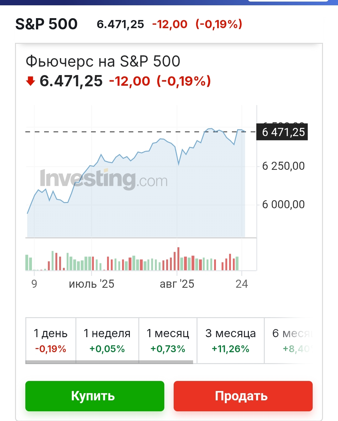The image size is (338, 421).
Task: Click the 6 250,00 price axis label
Action: coord(283,166)
